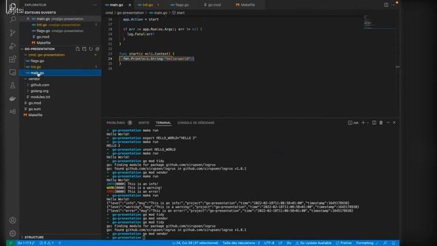
Task: Open editor more actions ellipsis
Action: point(393,5)
